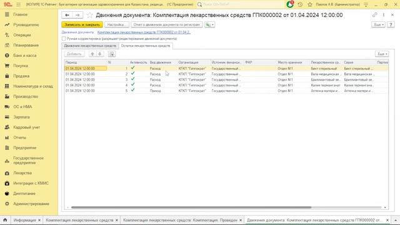Screen dimensions: 400x225
Task: Toggle activity checkmark in row 3
Action: click(x=132, y=79)
